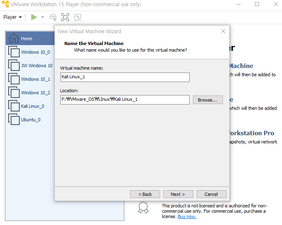
Task: Click Send Ctrl+Alt+Del toolbar icon
Action: coord(53,17)
